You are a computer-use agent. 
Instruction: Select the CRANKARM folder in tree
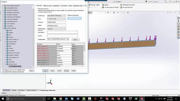(12, 44)
